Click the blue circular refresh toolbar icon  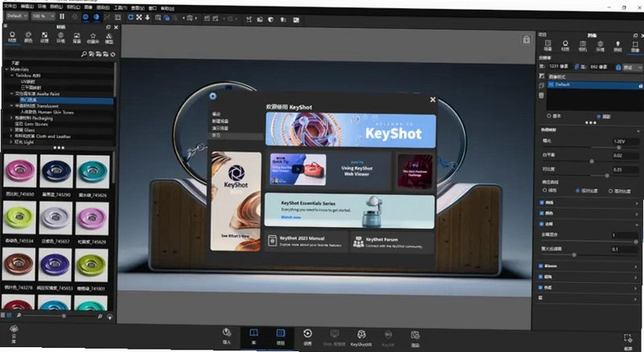[130, 17]
